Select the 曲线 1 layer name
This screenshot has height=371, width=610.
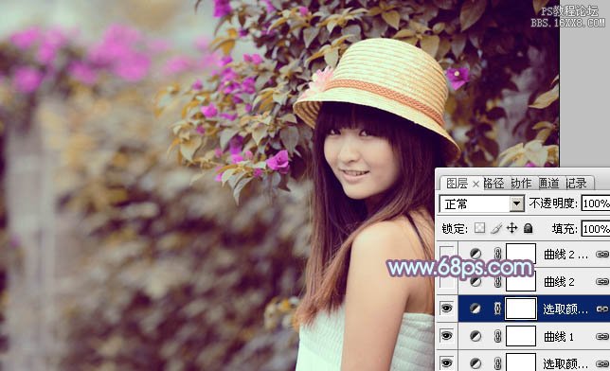coord(559,336)
